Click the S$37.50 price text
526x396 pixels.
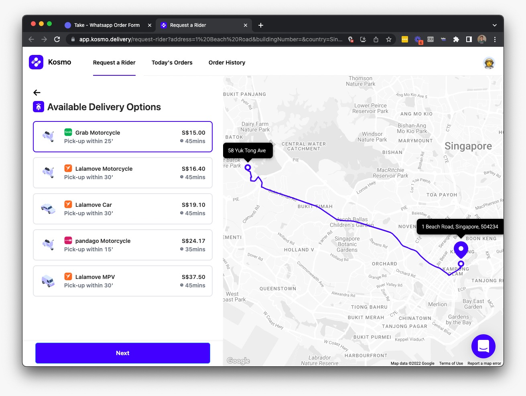click(x=193, y=277)
